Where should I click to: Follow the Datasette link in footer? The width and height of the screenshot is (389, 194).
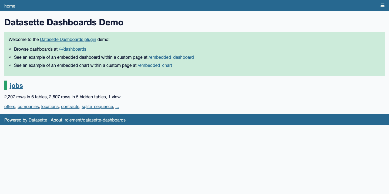38,120
